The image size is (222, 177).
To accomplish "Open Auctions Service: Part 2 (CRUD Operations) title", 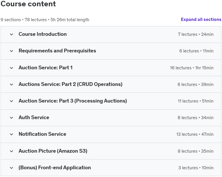I will (71, 84).
